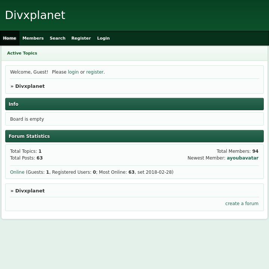This screenshot has width=269, height=269.
Task: Click the Online users link
Action: 17,172
